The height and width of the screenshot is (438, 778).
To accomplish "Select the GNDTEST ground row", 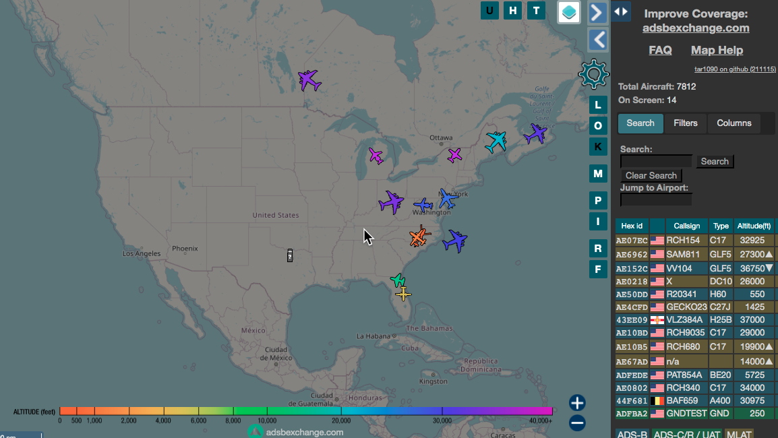I will point(694,414).
